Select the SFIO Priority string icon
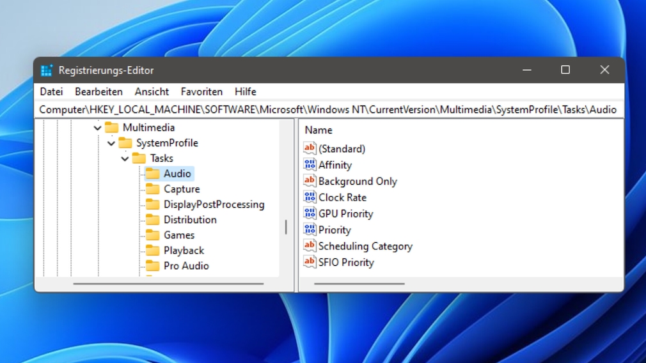This screenshot has height=363, width=646. pos(310,262)
